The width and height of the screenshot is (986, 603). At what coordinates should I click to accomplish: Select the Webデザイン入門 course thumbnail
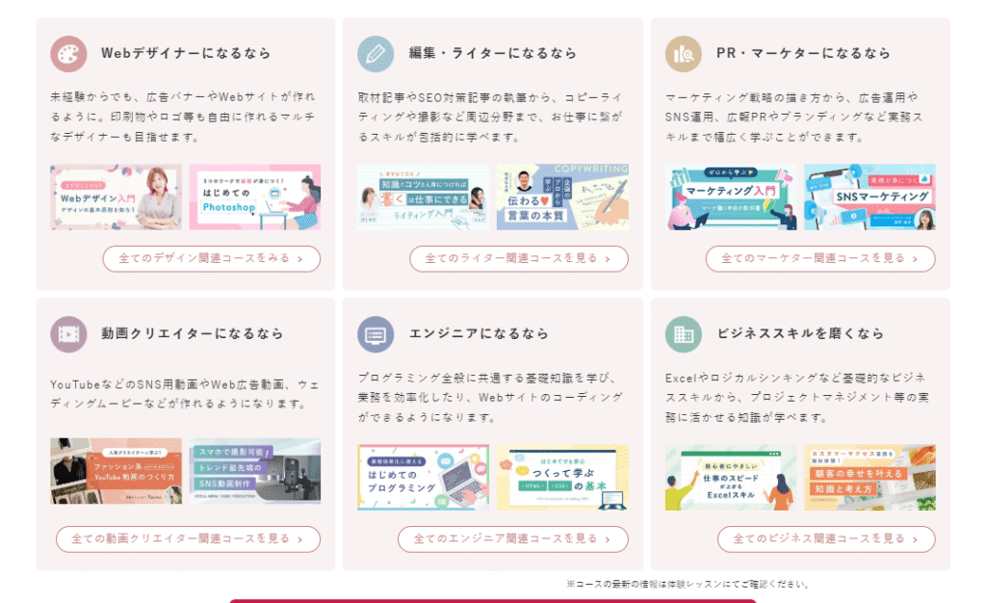pyautogui.click(x=116, y=197)
